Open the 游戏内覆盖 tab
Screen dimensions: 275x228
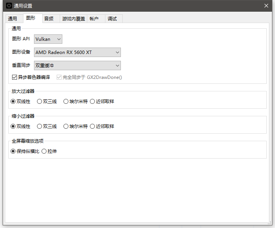point(73,18)
